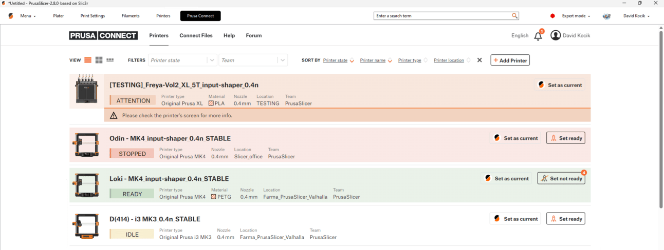Viewport: 664px width, 250px height.
Task: Click the Loki MK4 printer thumbnail
Action: pyautogui.click(x=85, y=185)
